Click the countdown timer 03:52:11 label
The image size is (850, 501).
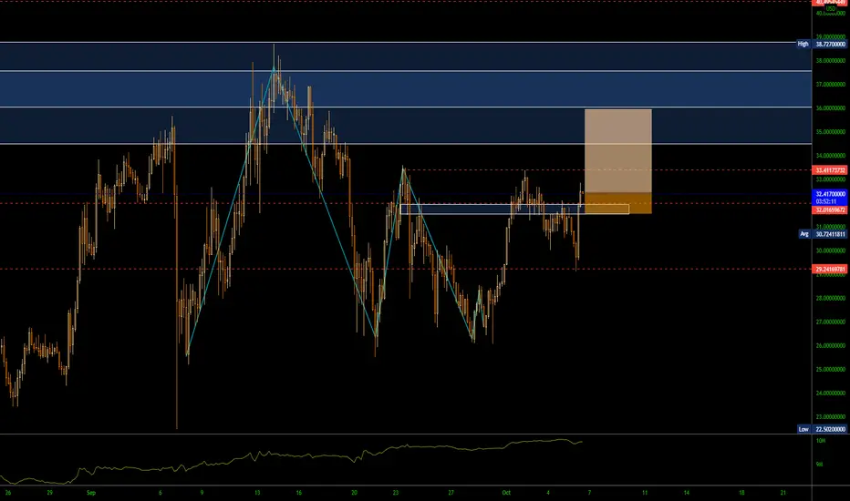(827, 201)
